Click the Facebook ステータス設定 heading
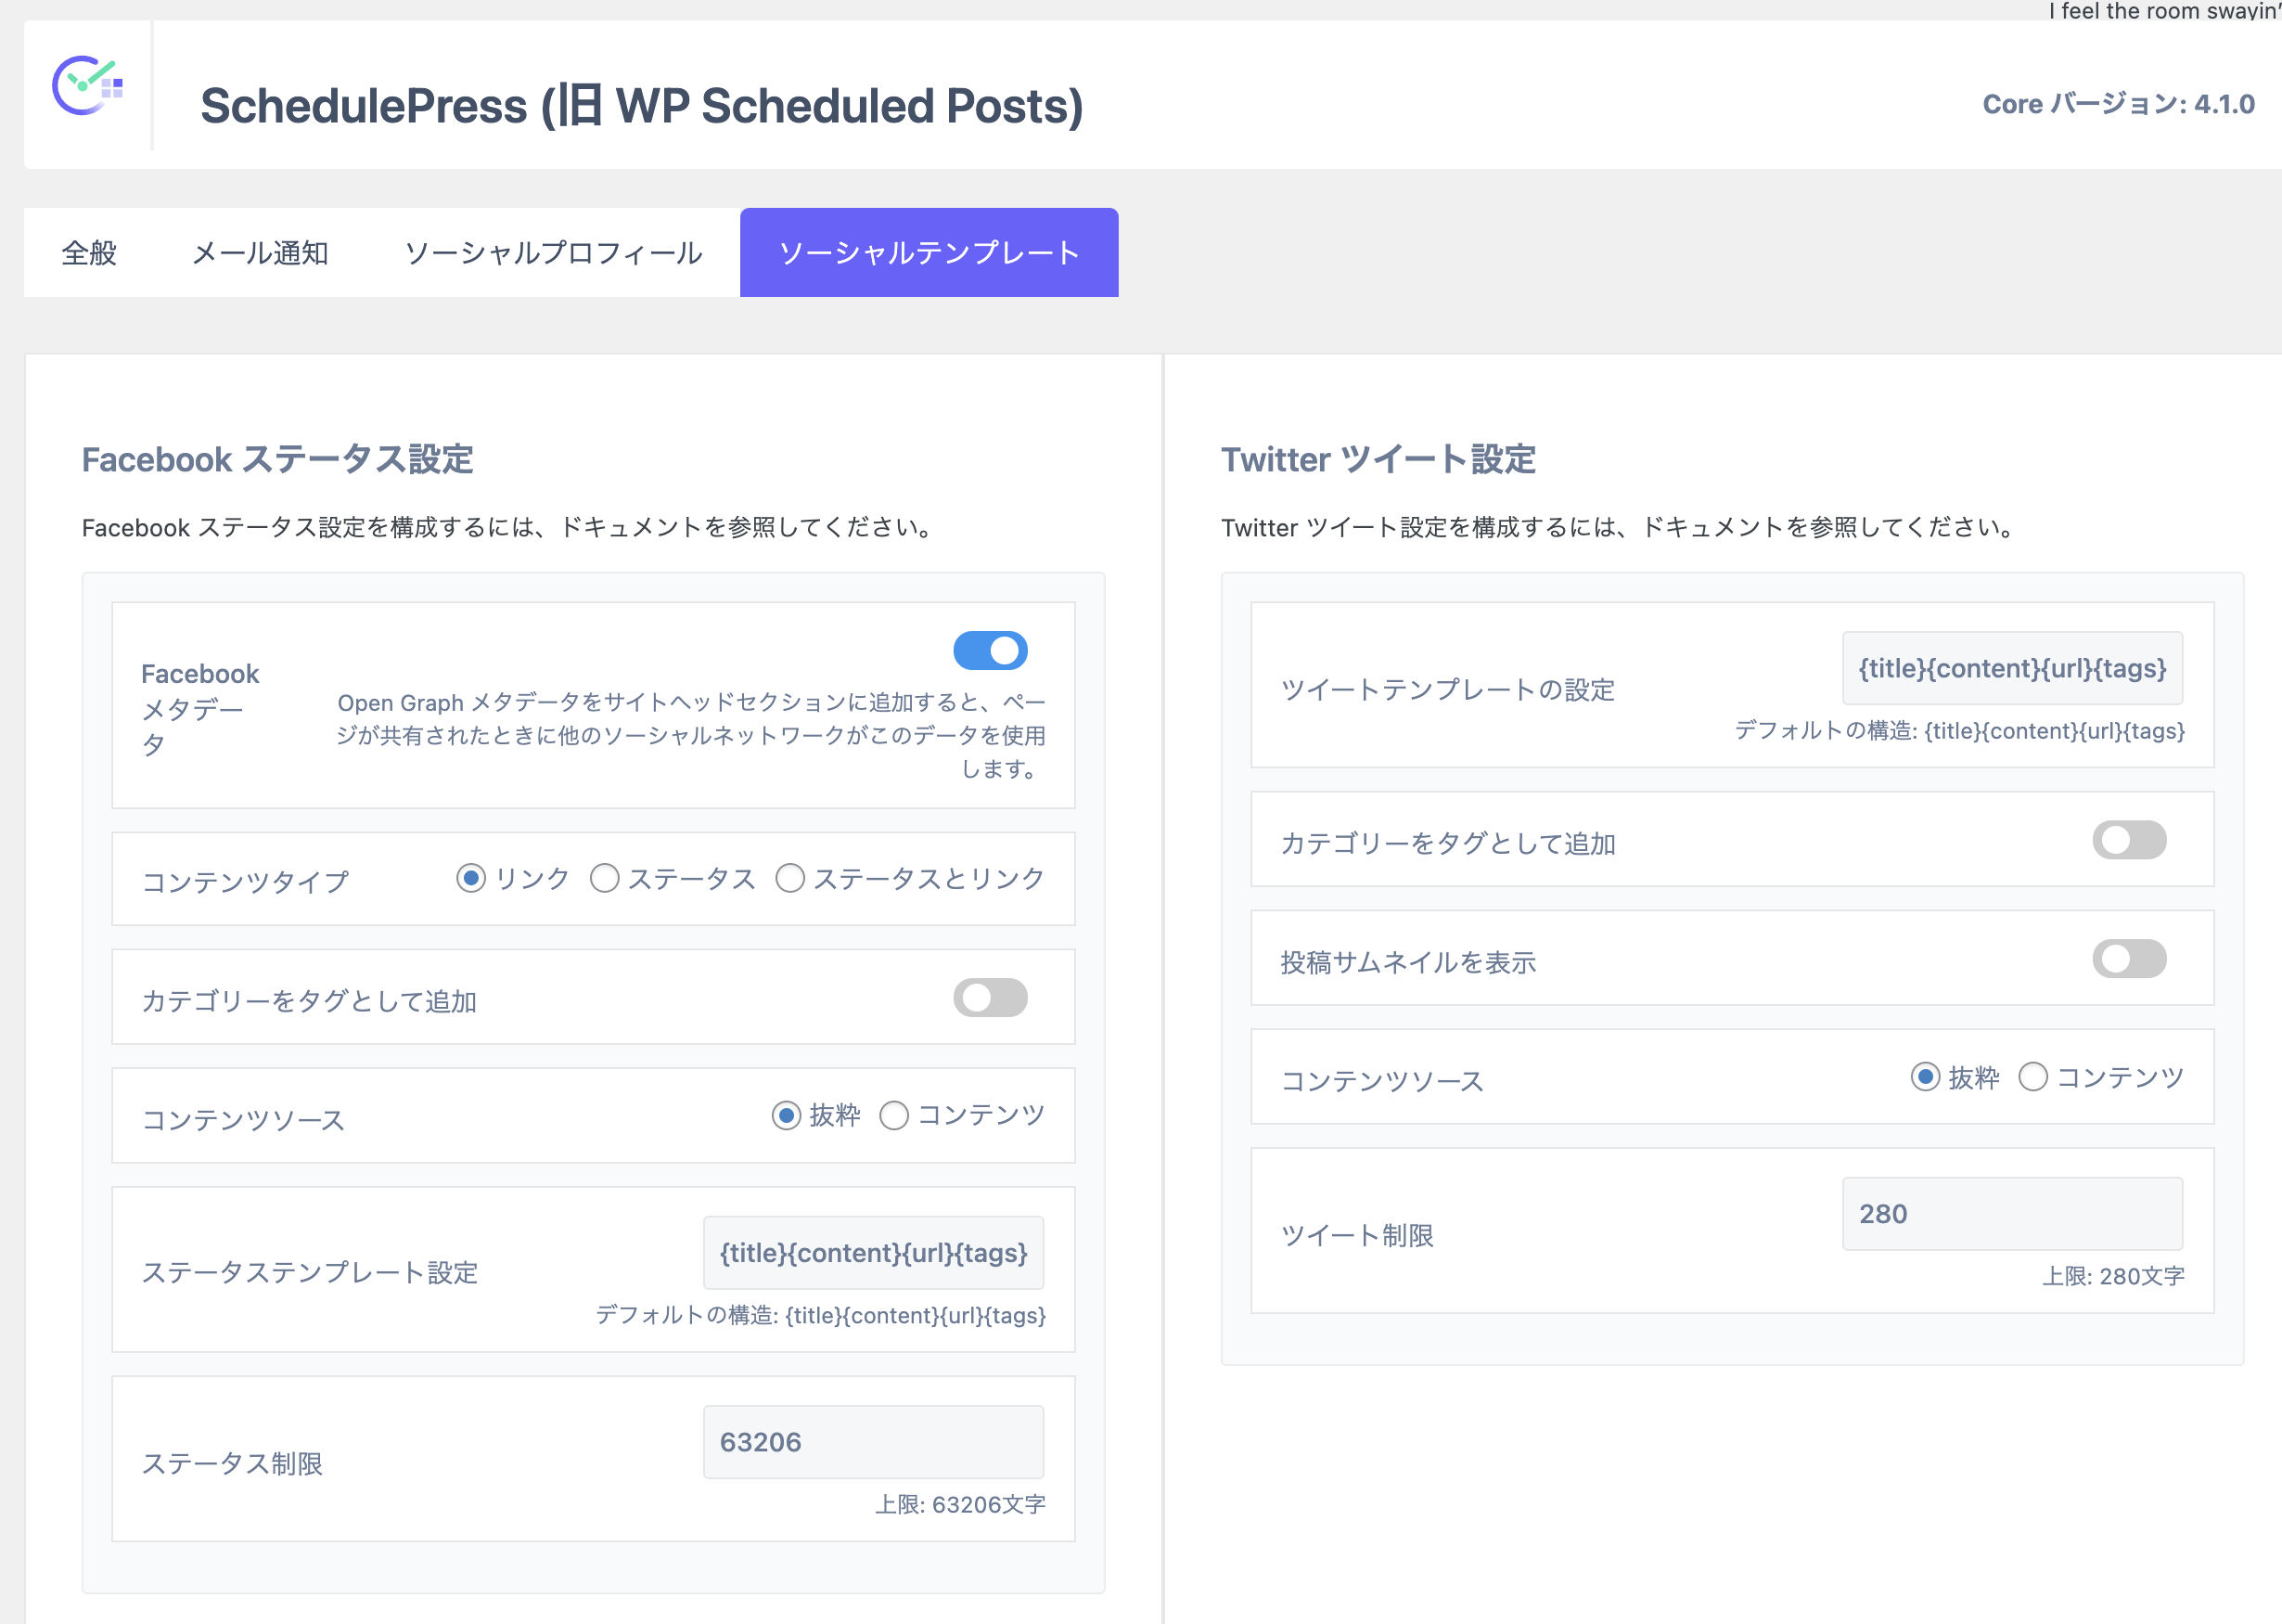The image size is (2282, 1624). pyautogui.click(x=276, y=460)
